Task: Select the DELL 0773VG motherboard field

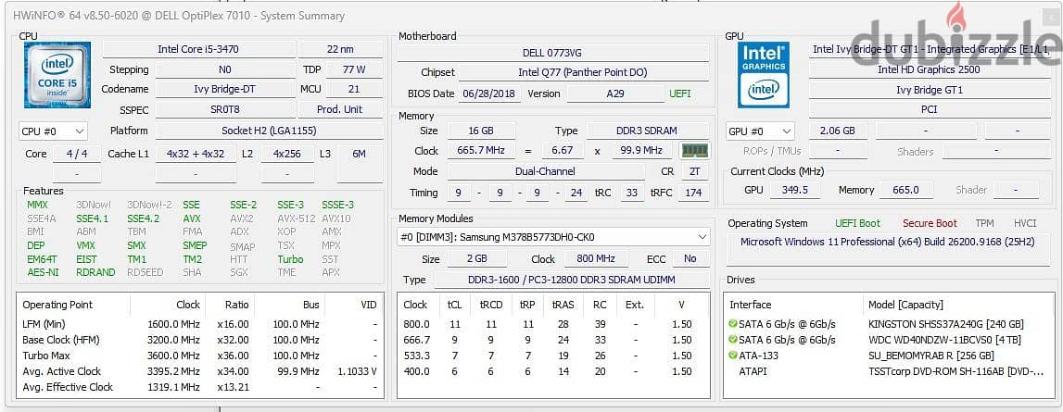Action: (x=551, y=53)
